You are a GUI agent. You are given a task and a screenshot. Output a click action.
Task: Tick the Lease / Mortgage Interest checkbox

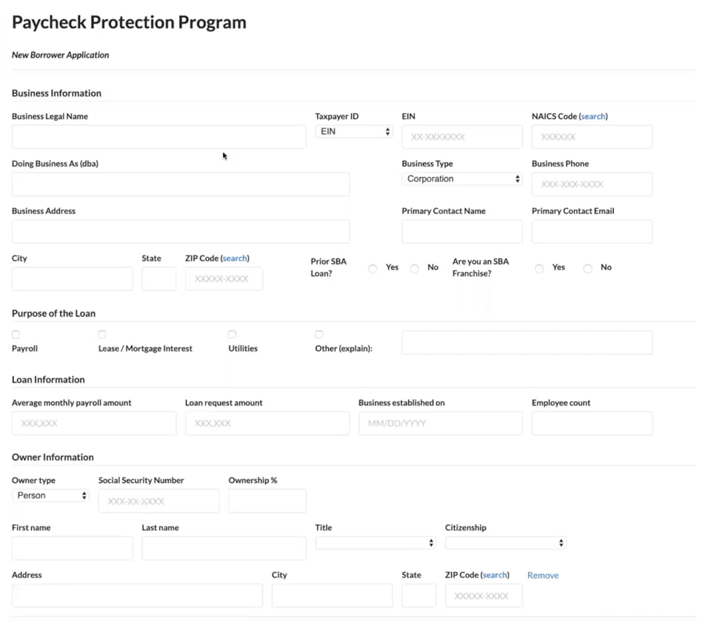(x=102, y=334)
